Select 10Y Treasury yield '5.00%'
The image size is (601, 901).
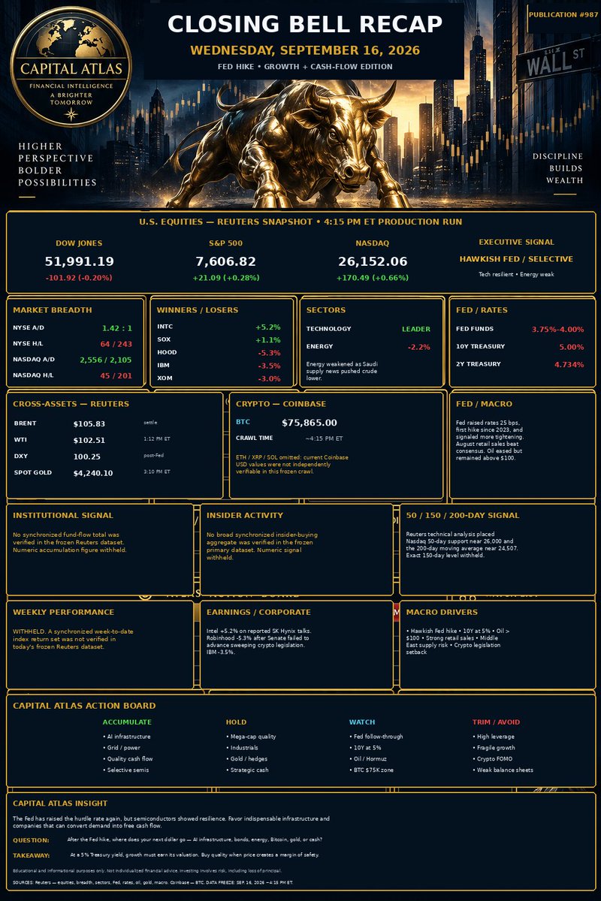(571, 347)
